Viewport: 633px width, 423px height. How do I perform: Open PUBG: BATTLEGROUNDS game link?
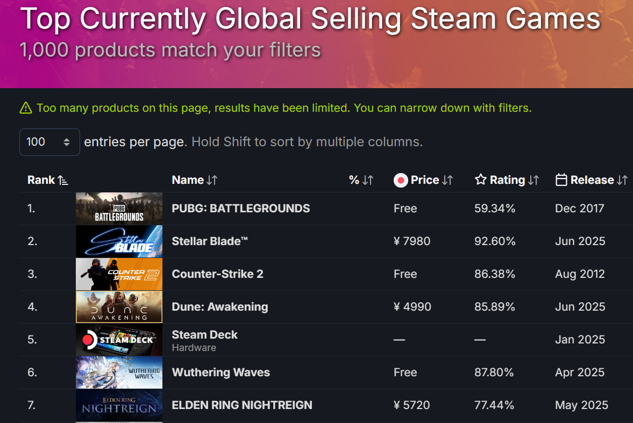coord(241,208)
